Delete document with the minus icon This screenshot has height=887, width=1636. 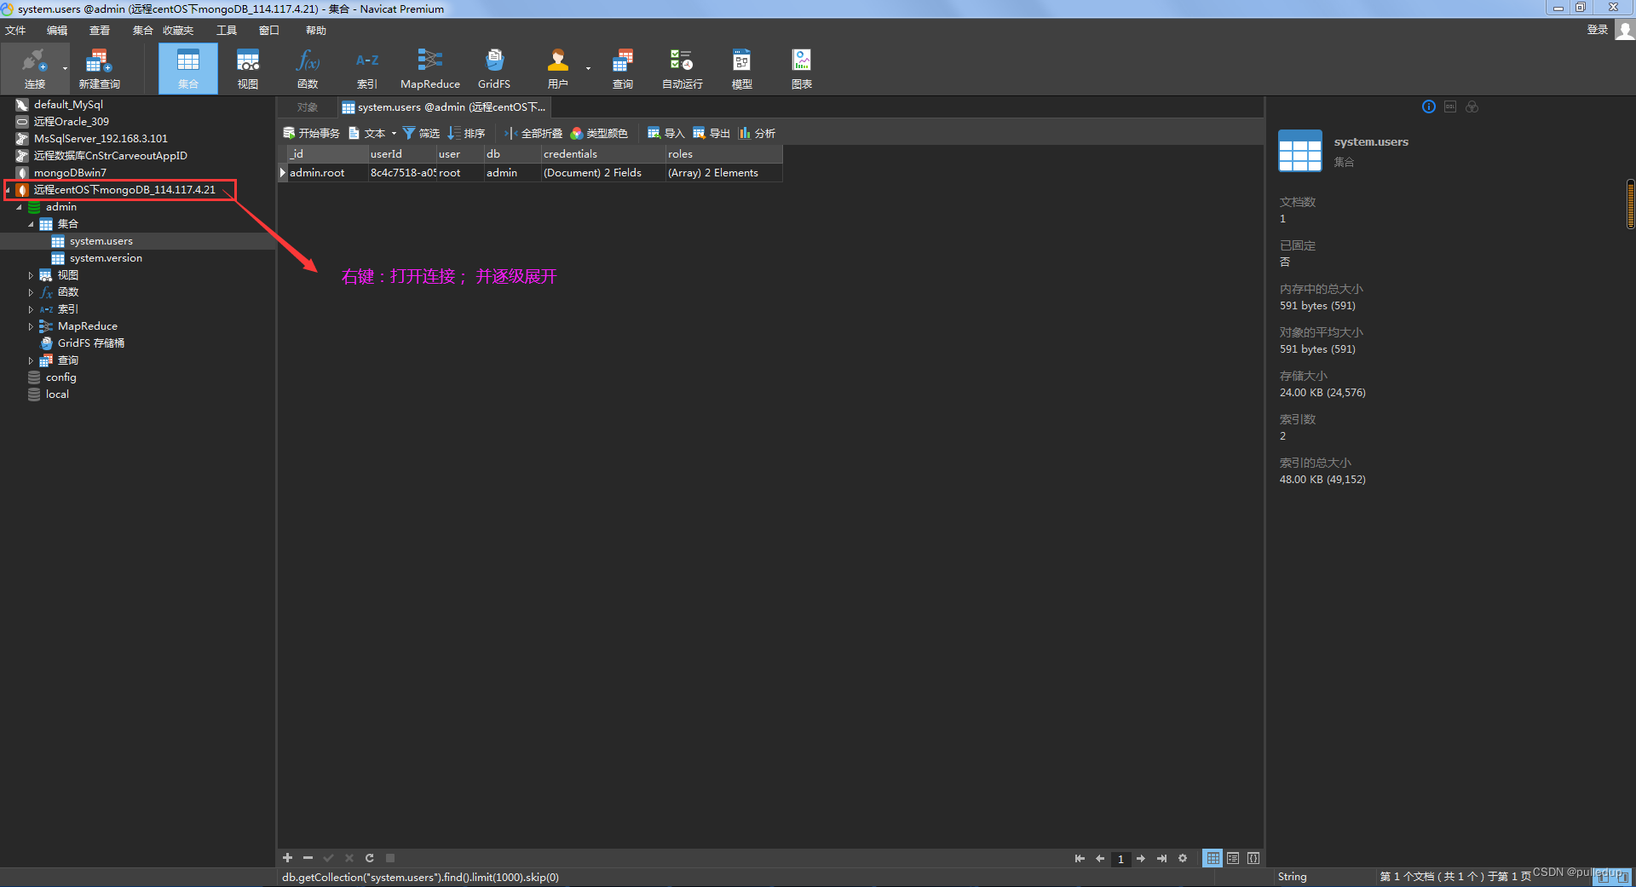[x=308, y=858]
